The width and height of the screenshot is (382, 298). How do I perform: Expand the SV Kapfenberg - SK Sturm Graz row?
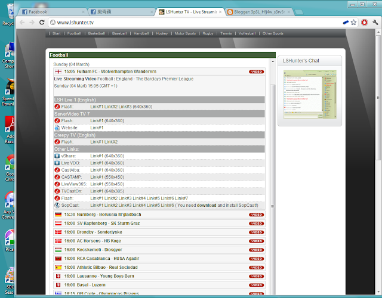tap(159, 223)
